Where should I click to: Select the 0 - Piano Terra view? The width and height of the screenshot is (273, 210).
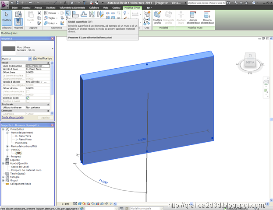(x=23, y=136)
